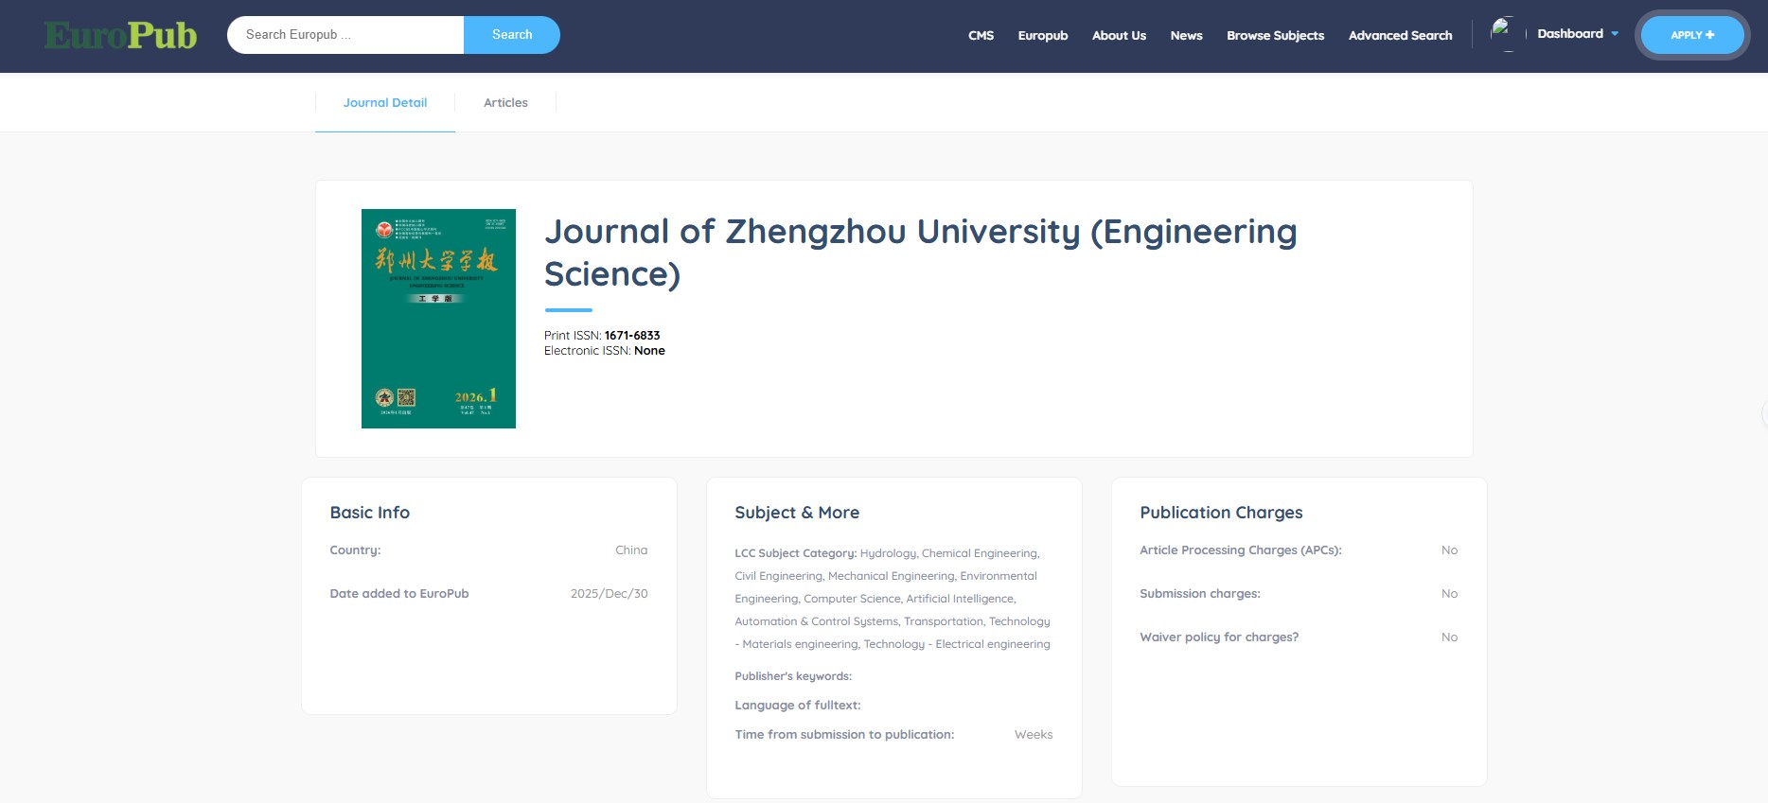Click the green journal cover thumbnail
Screen dimensions: 1768x803
point(438,319)
